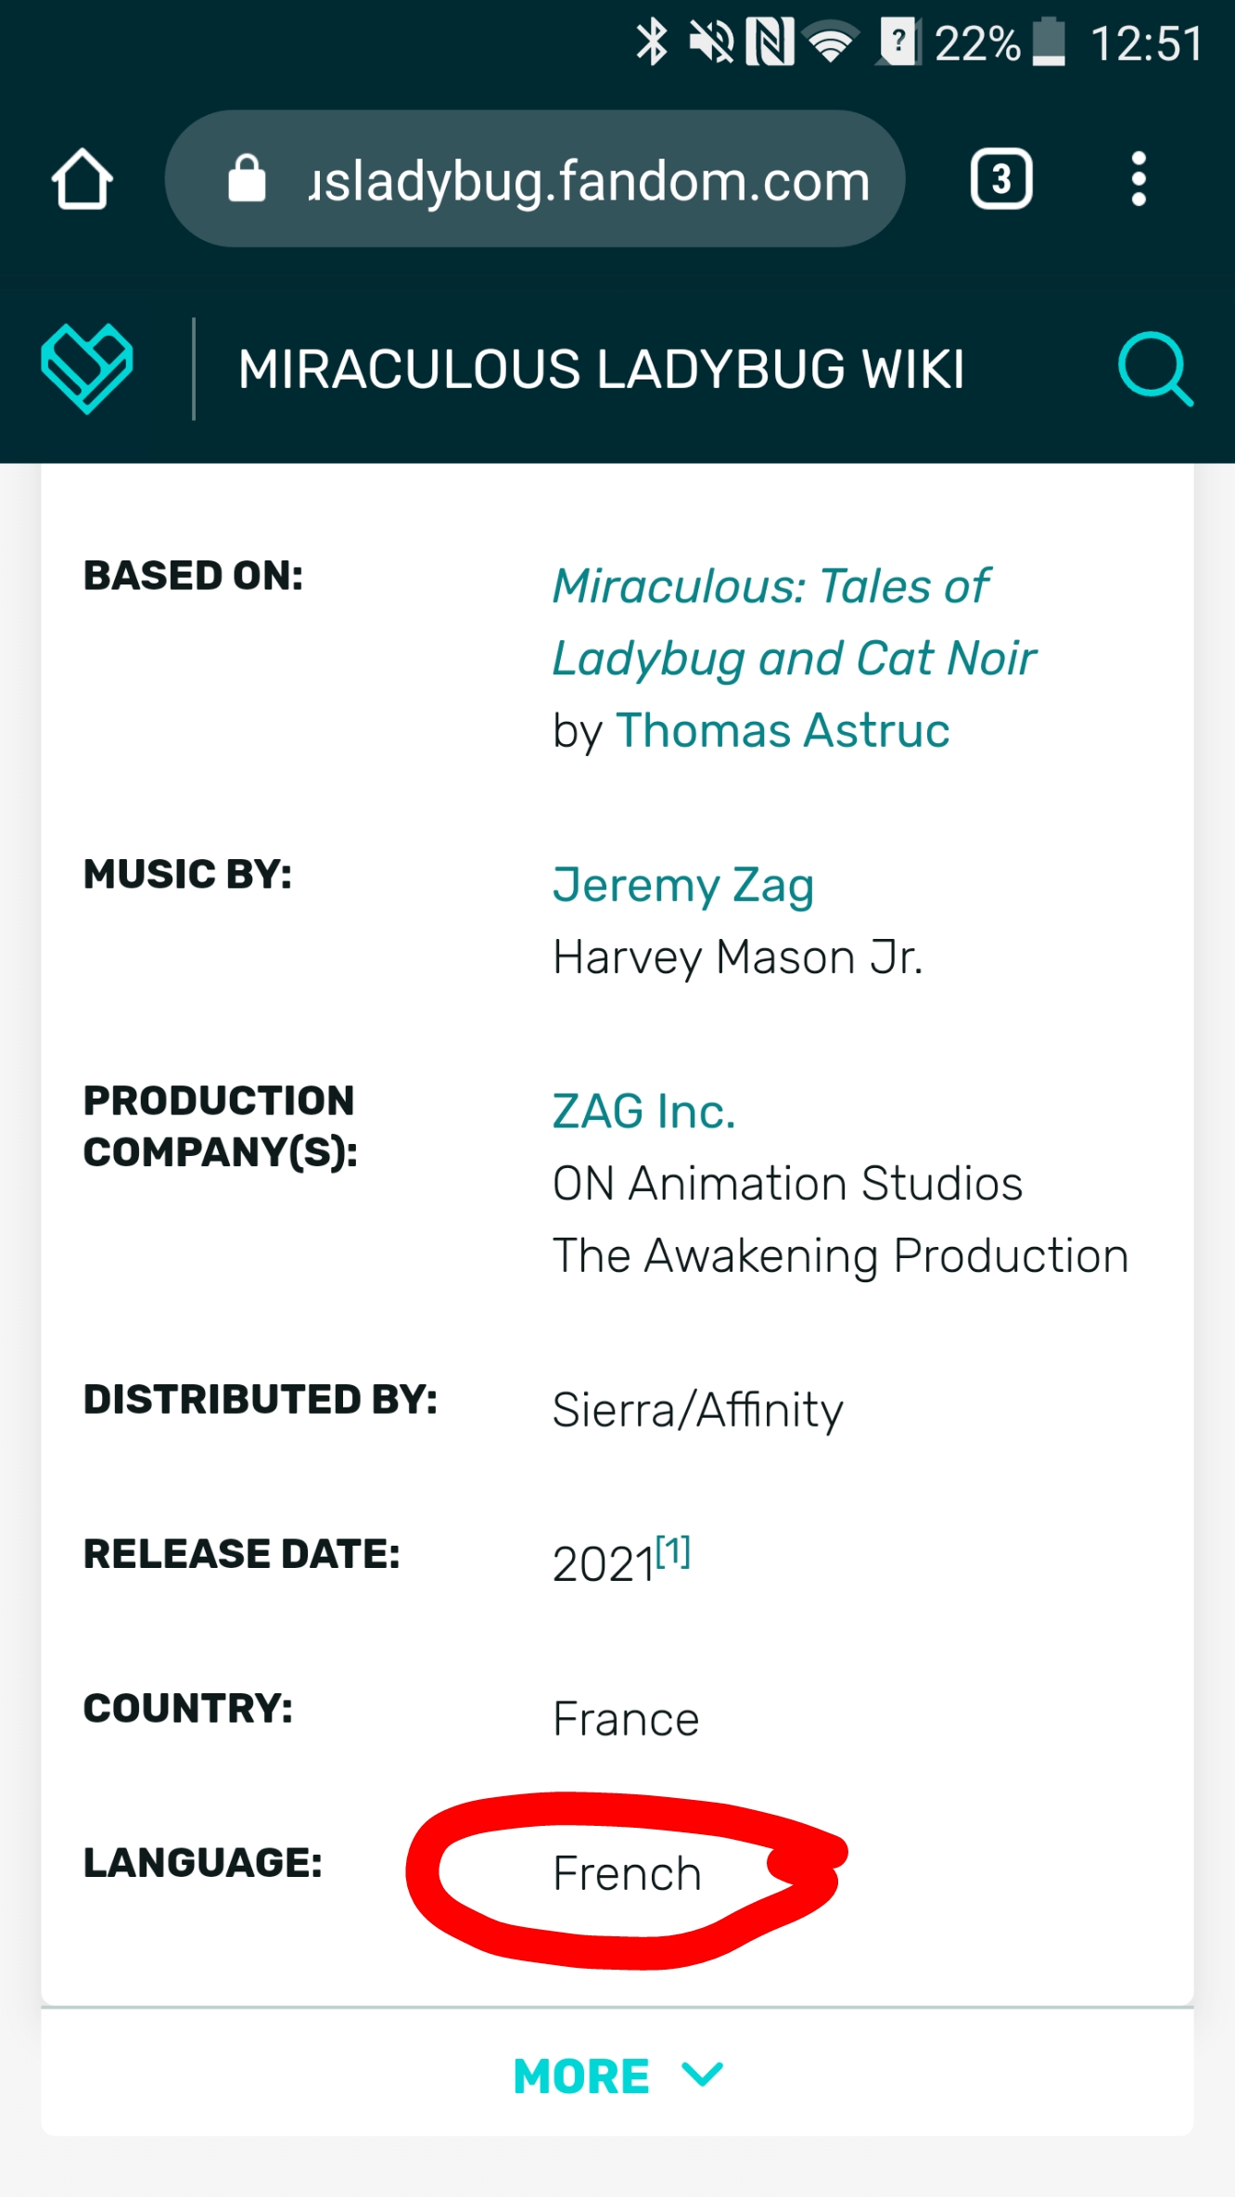Tap the [1] release date citation
Screen dimensions: 1235x2197
(x=673, y=1551)
